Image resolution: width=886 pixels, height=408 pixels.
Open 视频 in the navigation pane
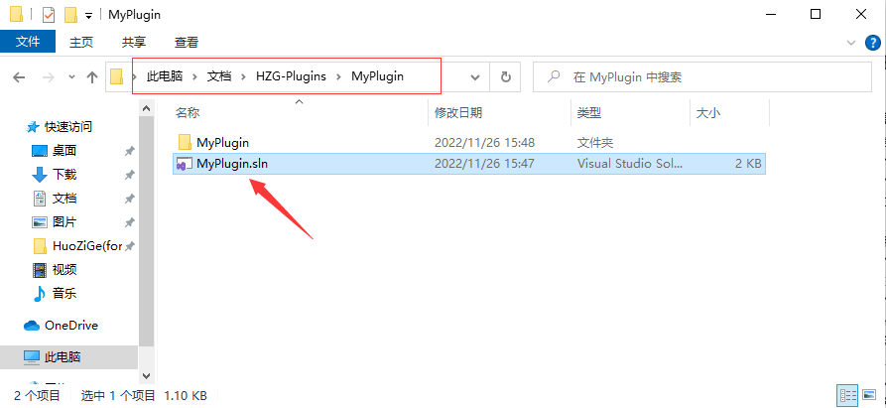click(x=64, y=270)
